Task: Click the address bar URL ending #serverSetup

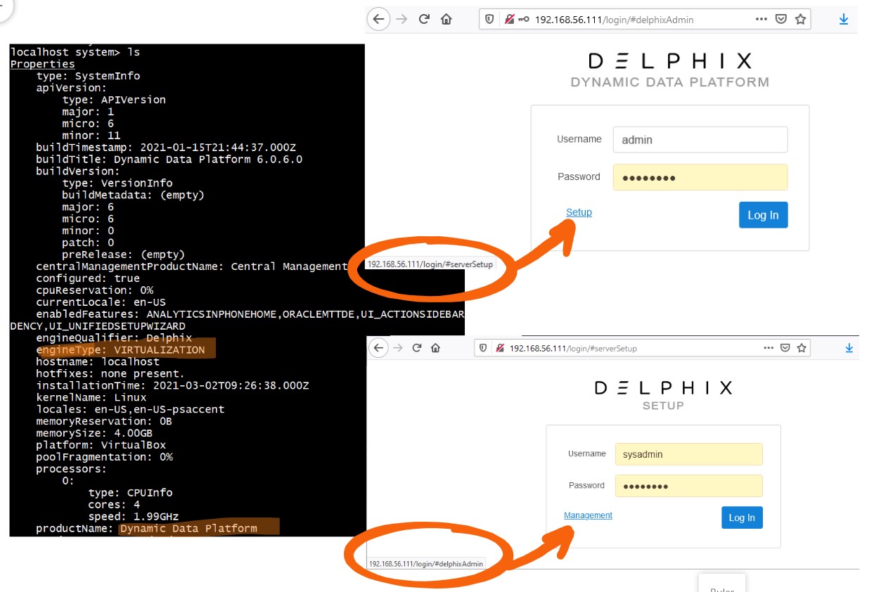Action: pos(573,348)
